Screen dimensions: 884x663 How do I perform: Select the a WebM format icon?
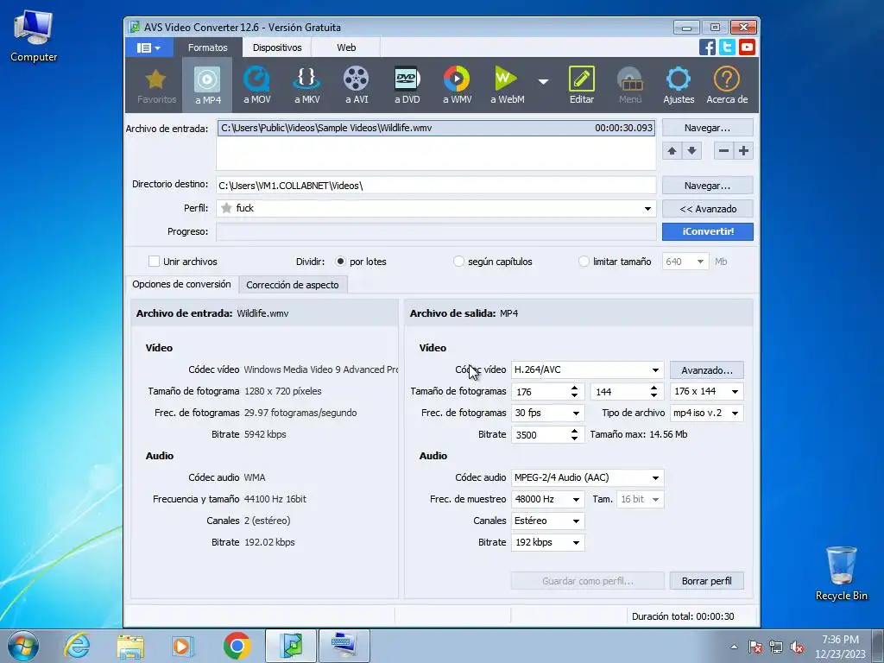coord(507,85)
